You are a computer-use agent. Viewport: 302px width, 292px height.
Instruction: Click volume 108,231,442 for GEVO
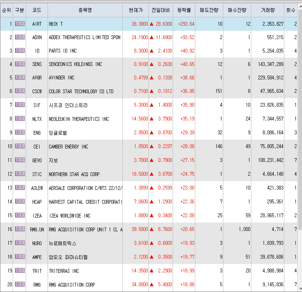click(x=271, y=160)
